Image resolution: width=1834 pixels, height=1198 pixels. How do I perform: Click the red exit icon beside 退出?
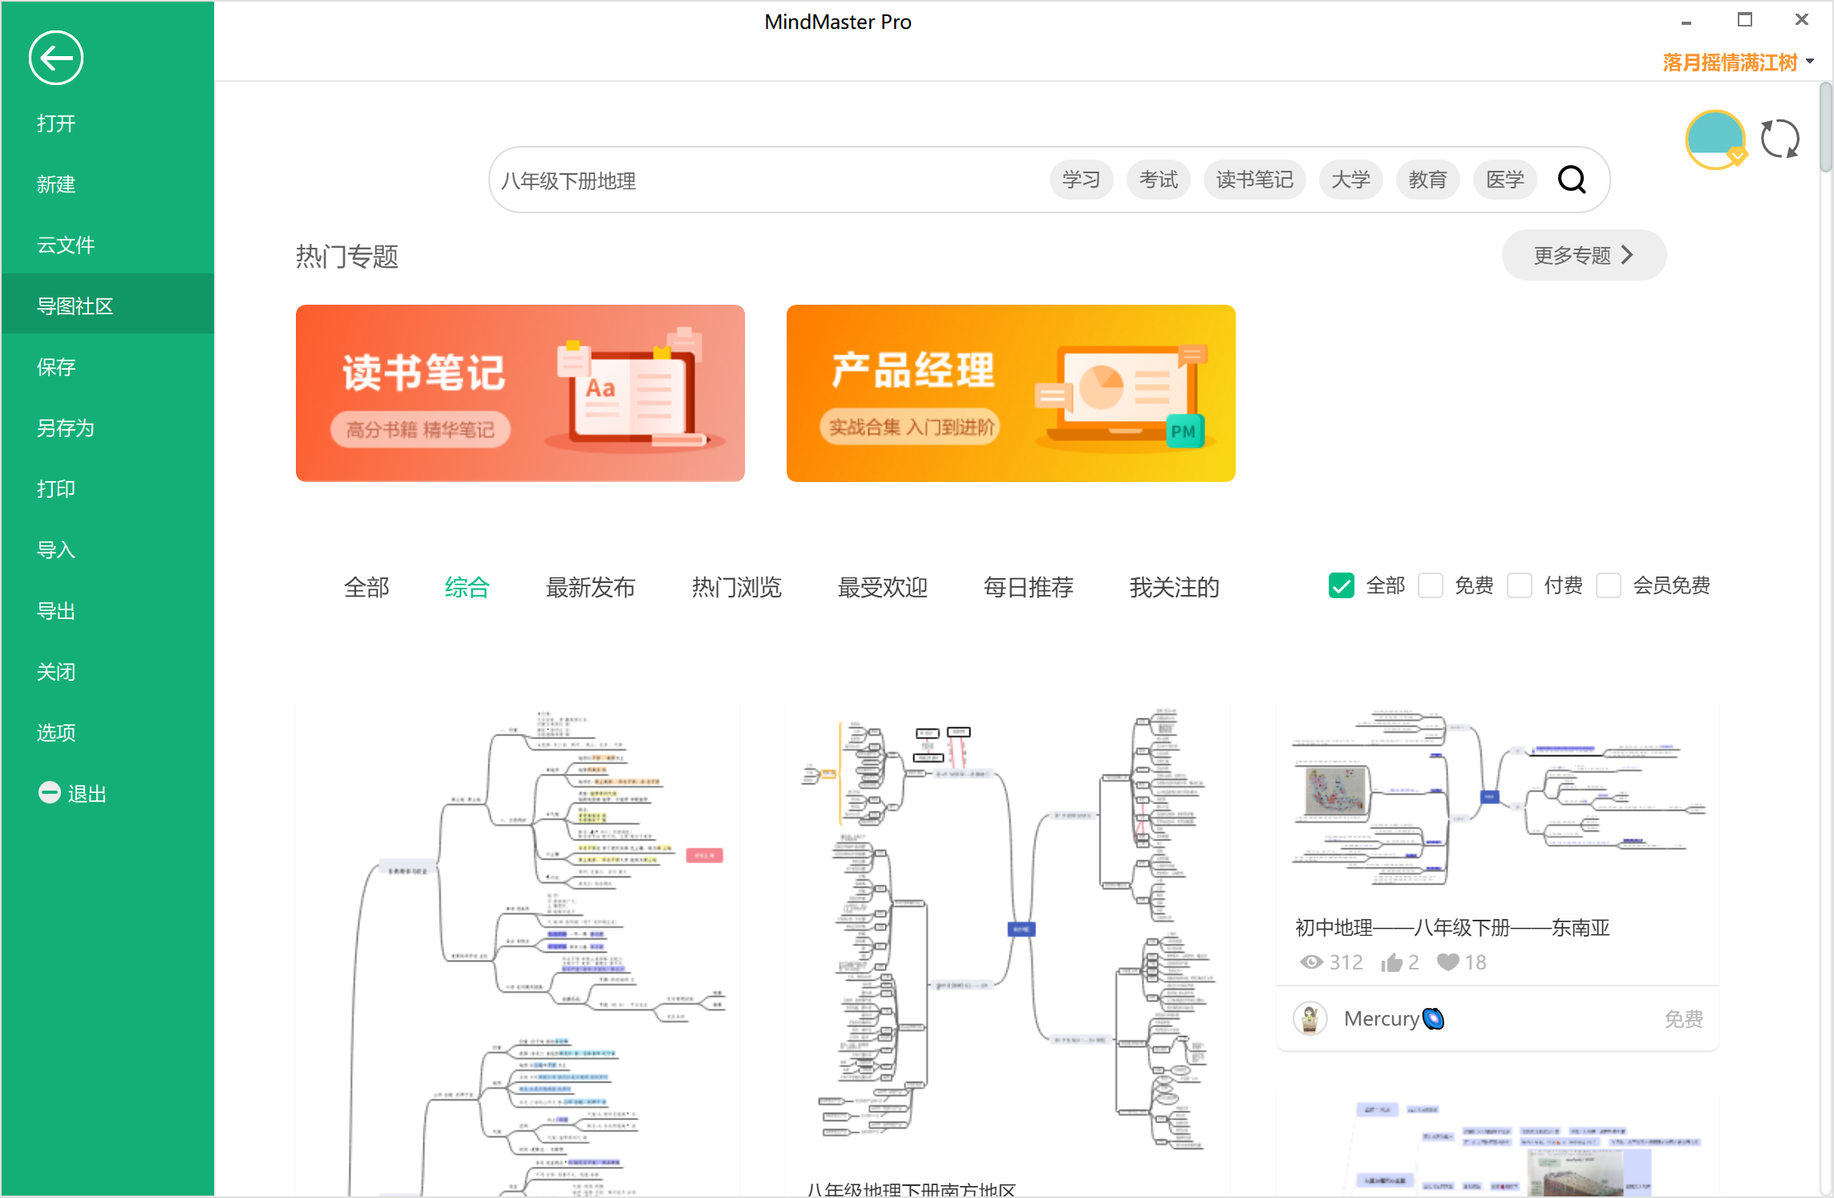(50, 792)
